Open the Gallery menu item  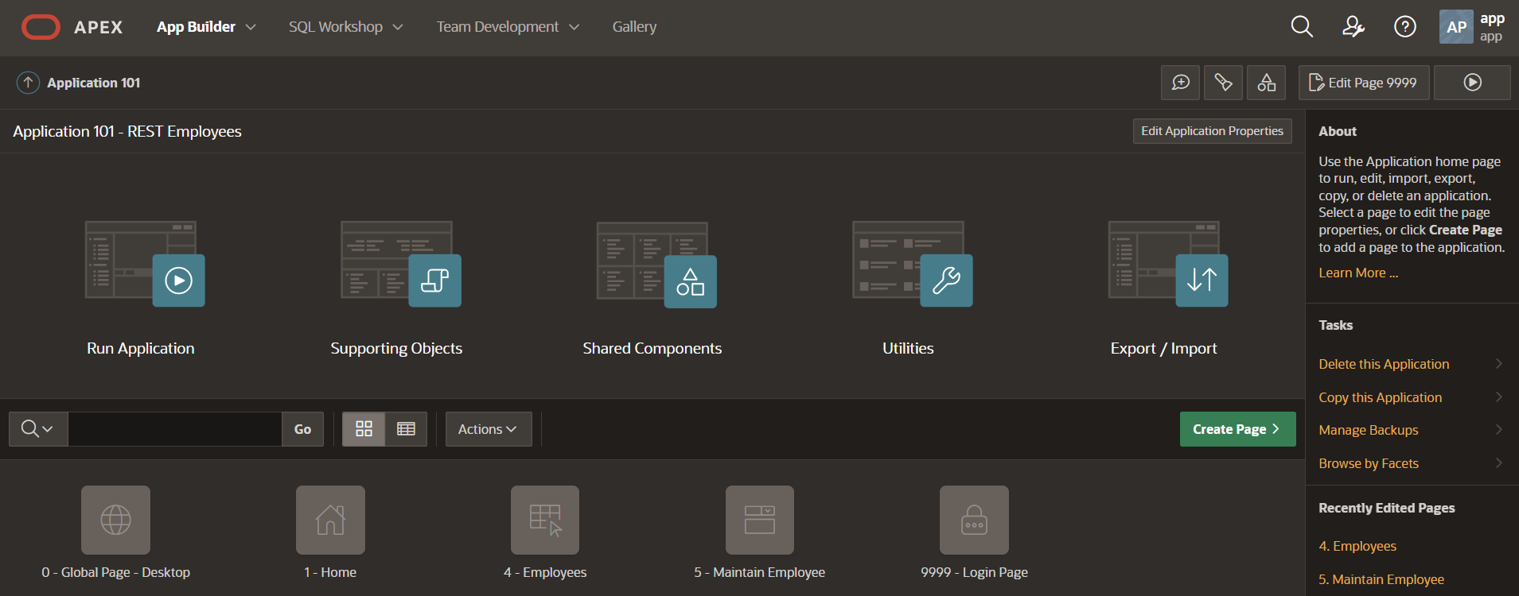(634, 27)
